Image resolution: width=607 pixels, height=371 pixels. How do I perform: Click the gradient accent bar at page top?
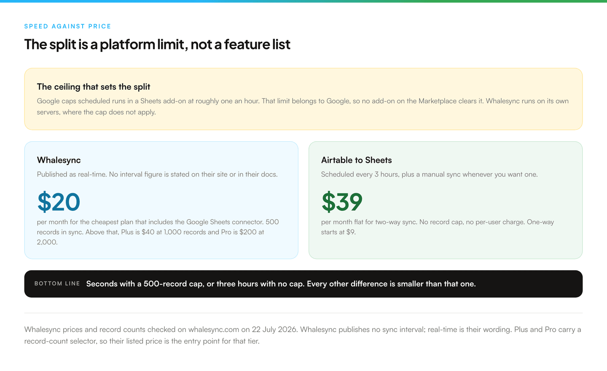pos(303,1)
